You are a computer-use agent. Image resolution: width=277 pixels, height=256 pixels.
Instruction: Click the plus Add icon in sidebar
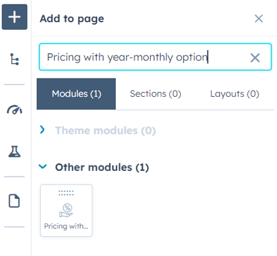[15, 17]
